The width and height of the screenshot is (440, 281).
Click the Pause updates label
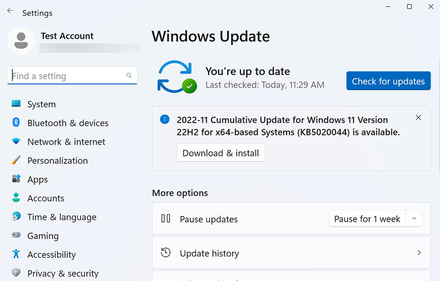tap(209, 219)
